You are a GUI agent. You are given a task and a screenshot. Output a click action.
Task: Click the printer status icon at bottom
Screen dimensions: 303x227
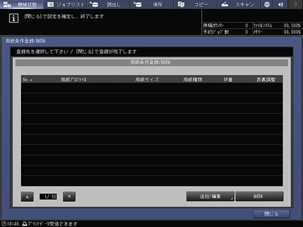25,223
